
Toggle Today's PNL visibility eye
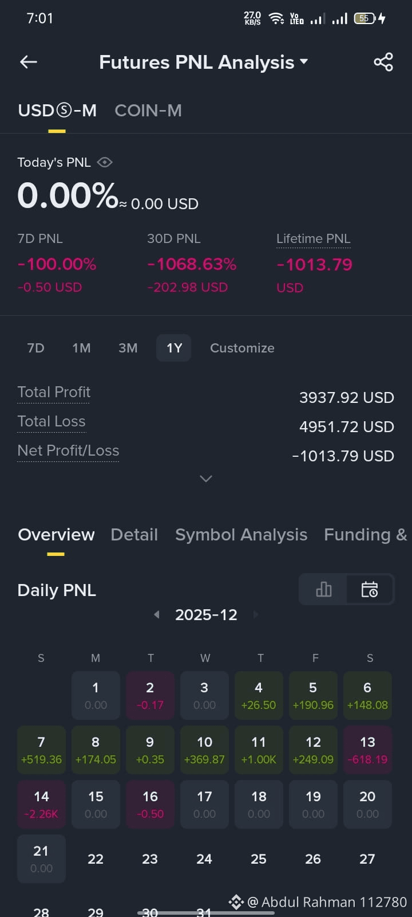point(105,162)
